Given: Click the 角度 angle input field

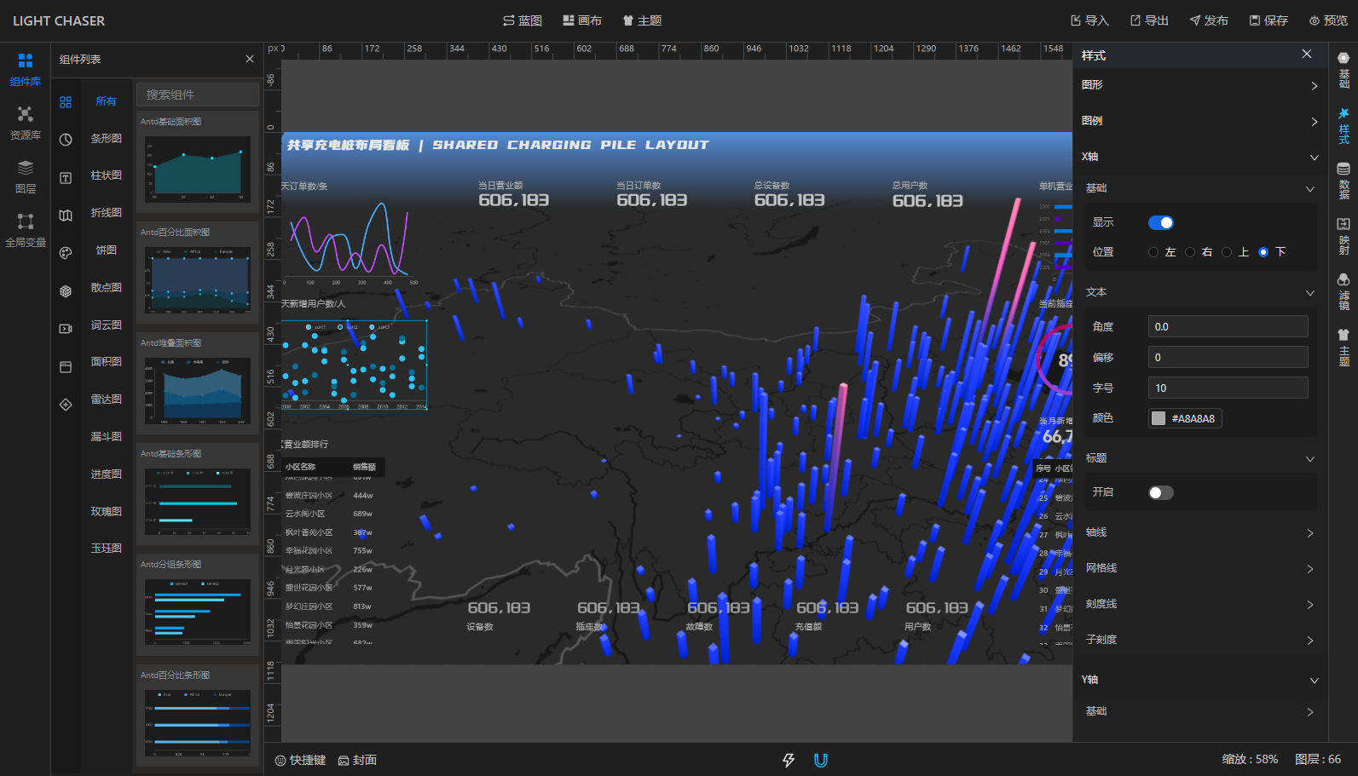Looking at the screenshot, I should 1228,326.
